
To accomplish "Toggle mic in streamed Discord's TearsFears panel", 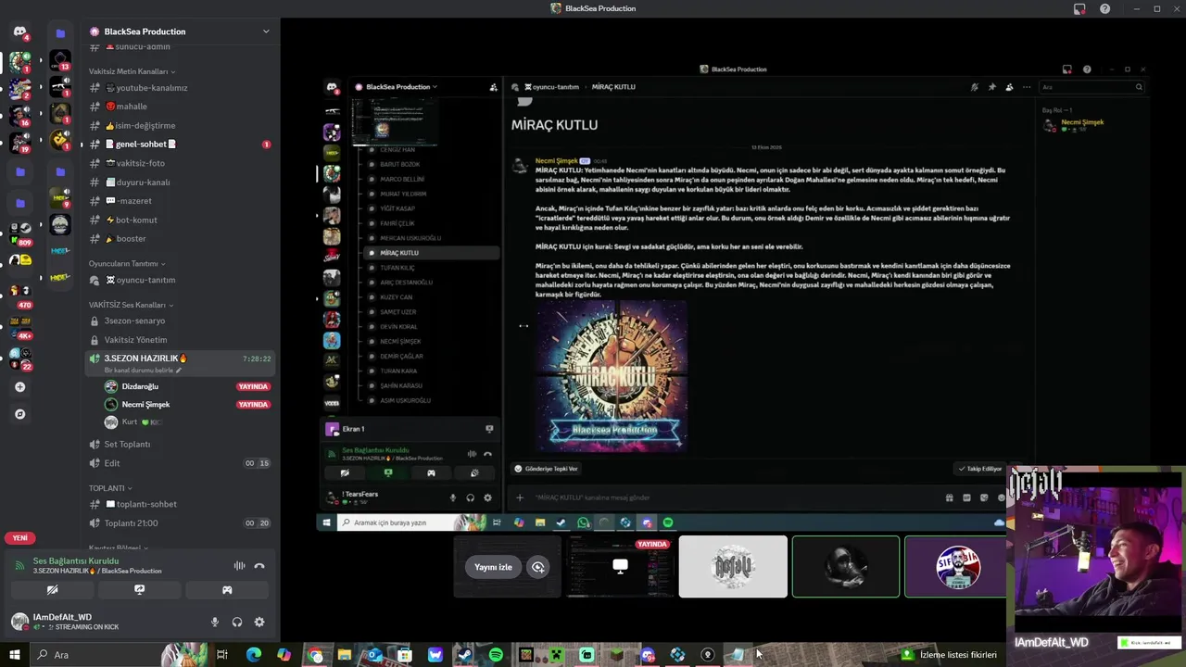I will click(x=453, y=497).
